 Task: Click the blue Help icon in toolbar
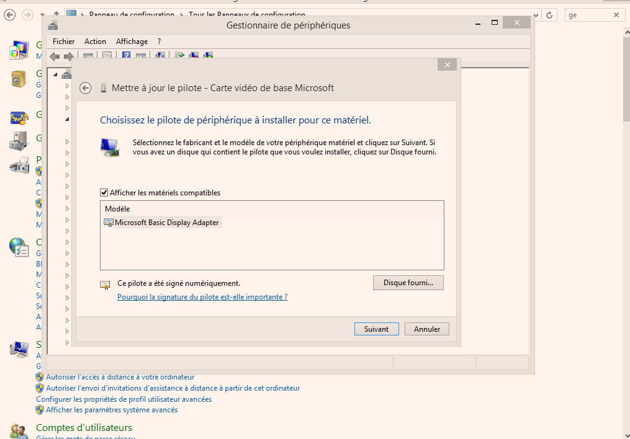tap(126, 55)
